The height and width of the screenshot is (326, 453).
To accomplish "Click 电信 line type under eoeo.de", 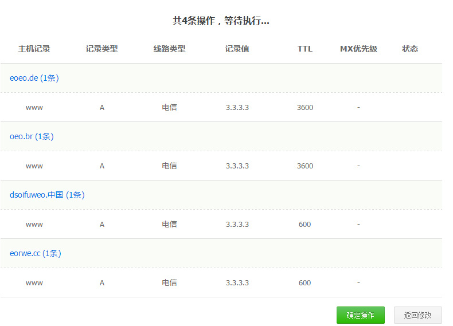I will click(169, 107).
